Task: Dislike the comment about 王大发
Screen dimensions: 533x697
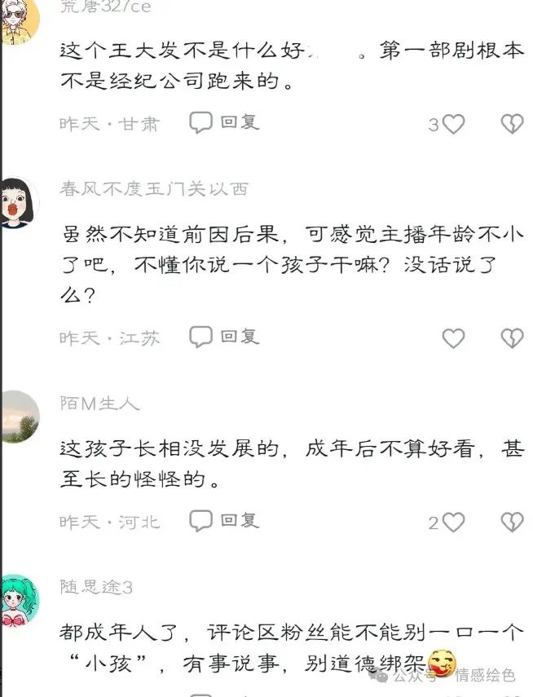Action: pyautogui.click(x=512, y=124)
